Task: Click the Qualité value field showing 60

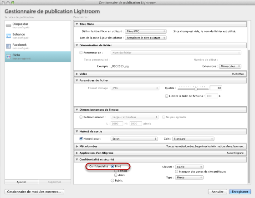Action: pyautogui.click(x=216, y=88)
